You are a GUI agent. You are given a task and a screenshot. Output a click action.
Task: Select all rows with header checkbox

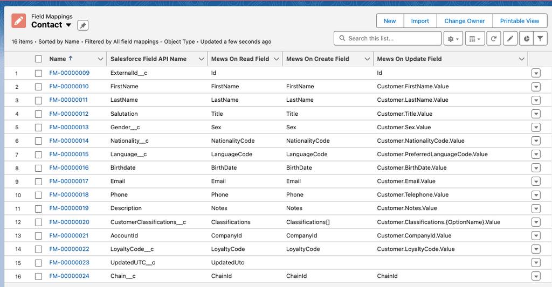pyautogui.click(x=38, y=59)
